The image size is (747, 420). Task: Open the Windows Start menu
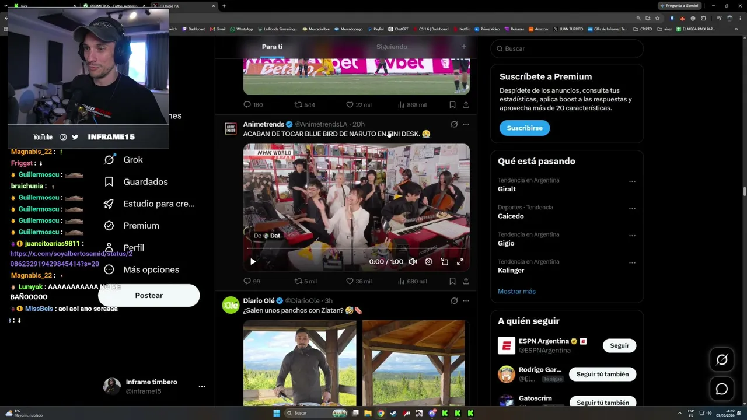[277, 413]
